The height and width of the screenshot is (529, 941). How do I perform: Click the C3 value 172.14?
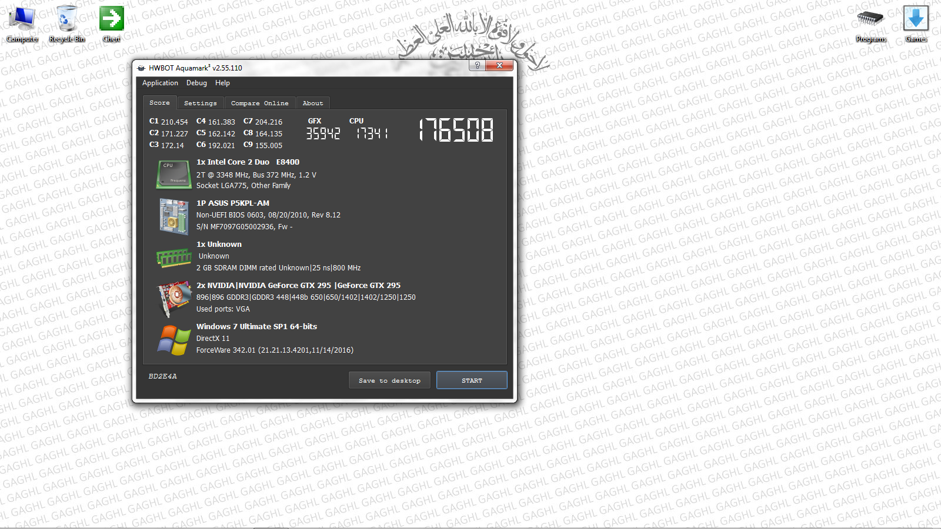tap(172, 145)
